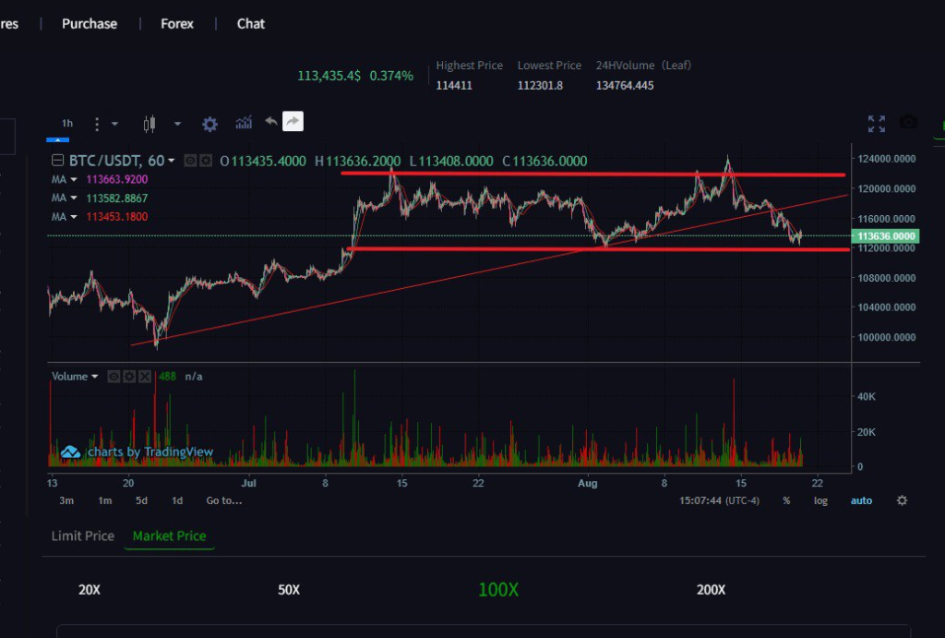Switch to the Limit Price tab

tap(83, 536)
